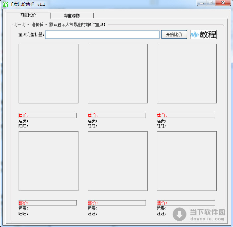Click the 售价 field under top-left image
Viewport: 233px width, 227px height.
pyautogui.click(x=48, y=115)
